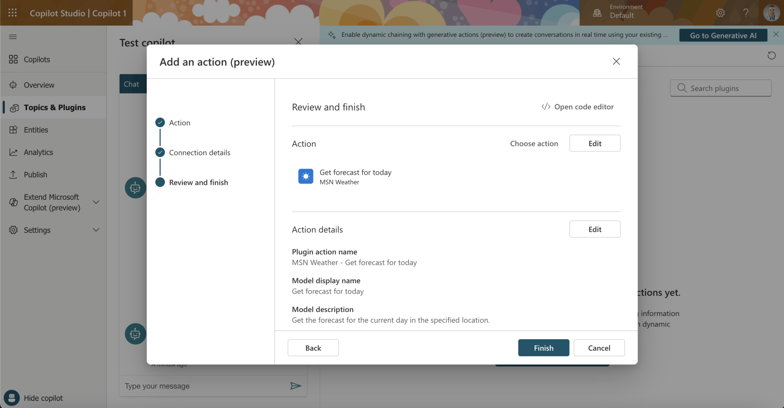The image size is (784, 408).
Task: Go to Connection details step
Action: click(199, 153)
